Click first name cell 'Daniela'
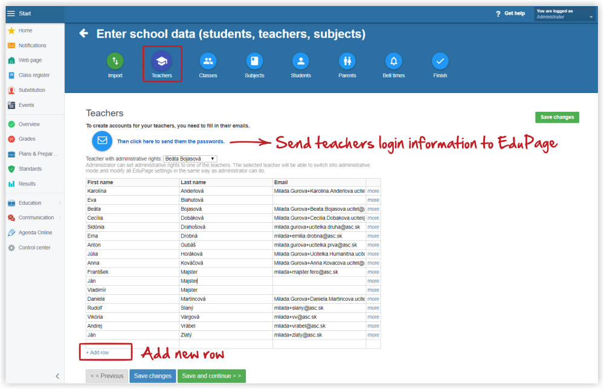 coord(132,299)
